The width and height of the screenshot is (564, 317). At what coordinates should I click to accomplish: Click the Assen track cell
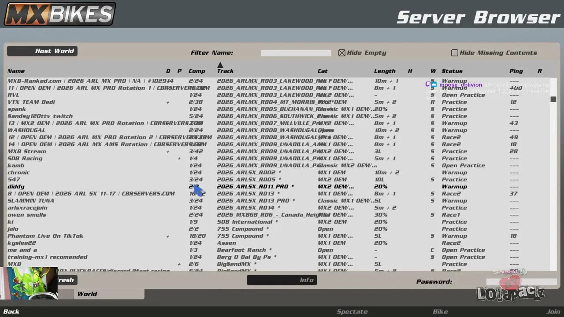pyautogui.click(x=226, y=243)
